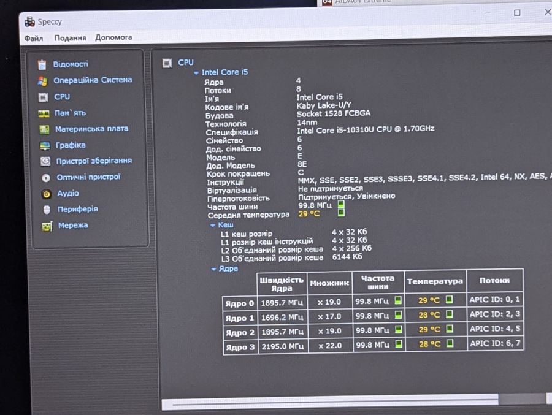Click the Віртуалізація Не підтримується value
This screenshot has width=552, height=415.
(330, 189)
